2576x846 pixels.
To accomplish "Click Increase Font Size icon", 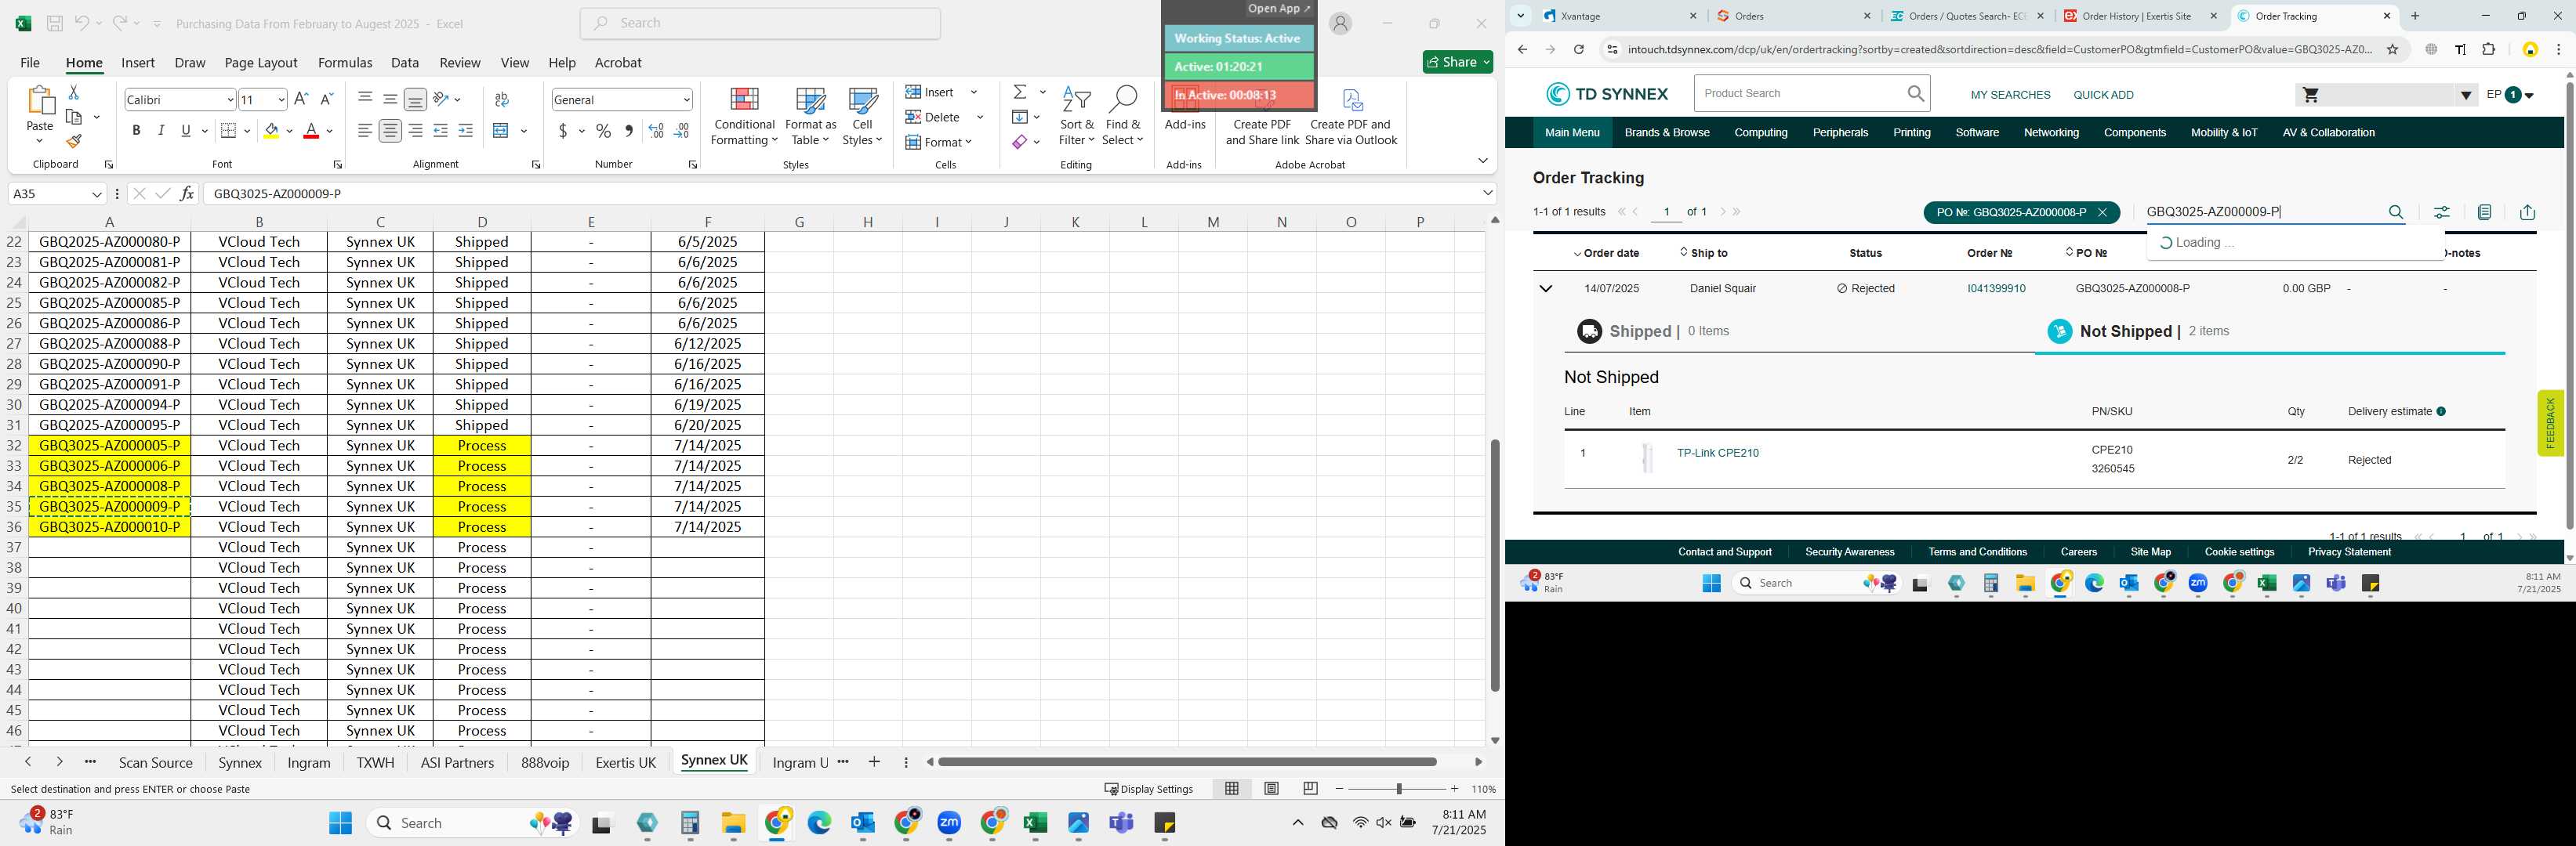I will (301, 99).
